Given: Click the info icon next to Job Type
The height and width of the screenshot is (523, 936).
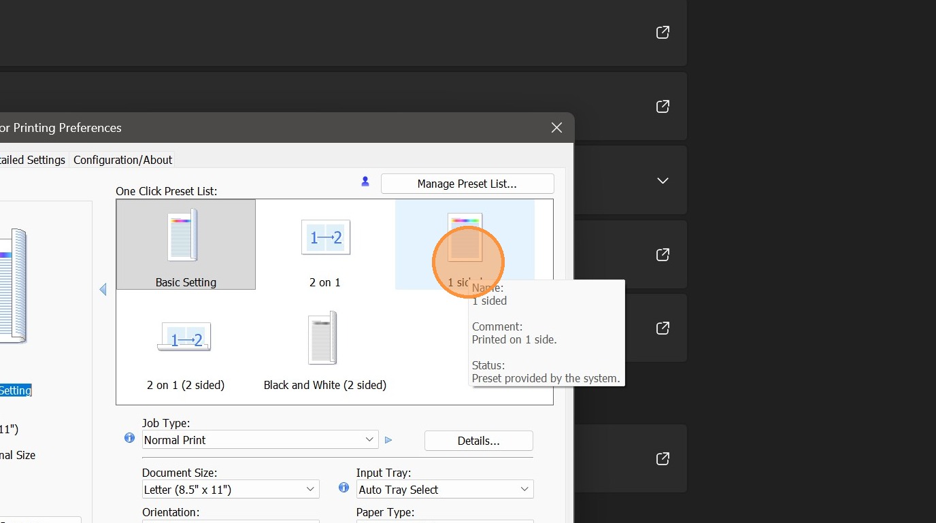Looking at the screenshot, I should pos(129,438).
